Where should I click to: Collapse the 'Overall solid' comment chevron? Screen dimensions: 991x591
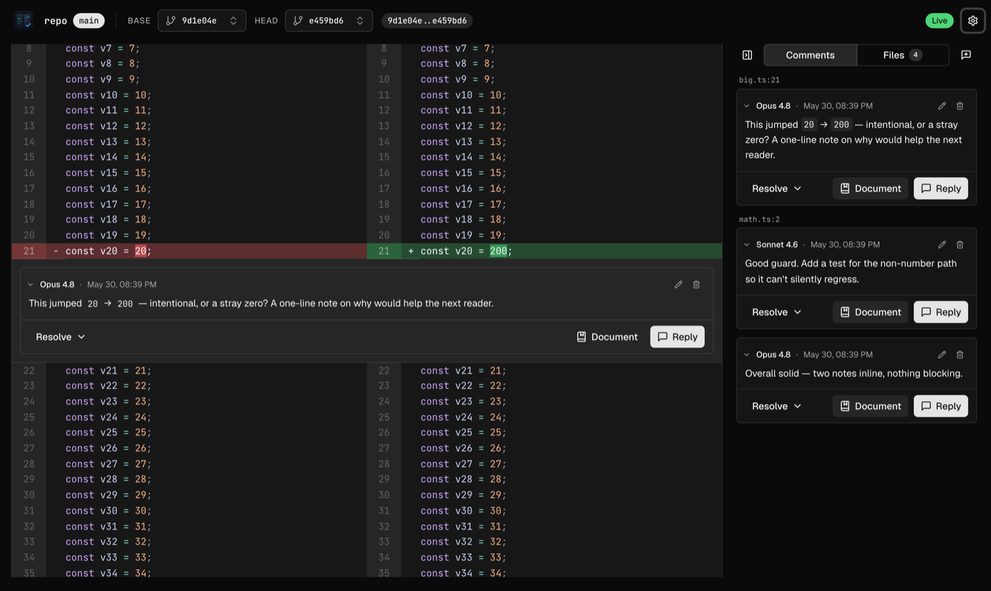(746, 355)
